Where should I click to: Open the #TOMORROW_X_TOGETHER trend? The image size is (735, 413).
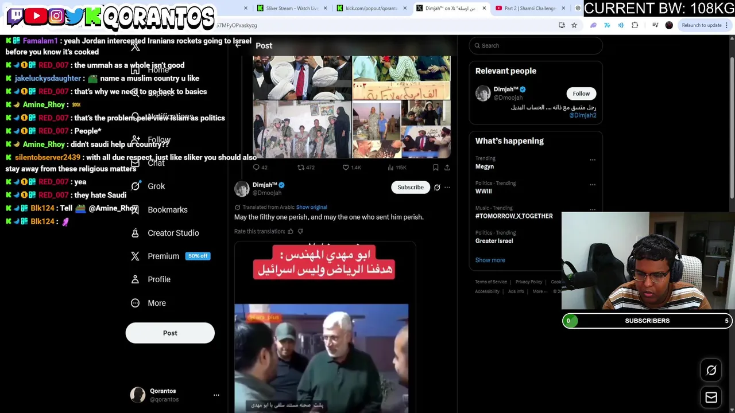514,216
